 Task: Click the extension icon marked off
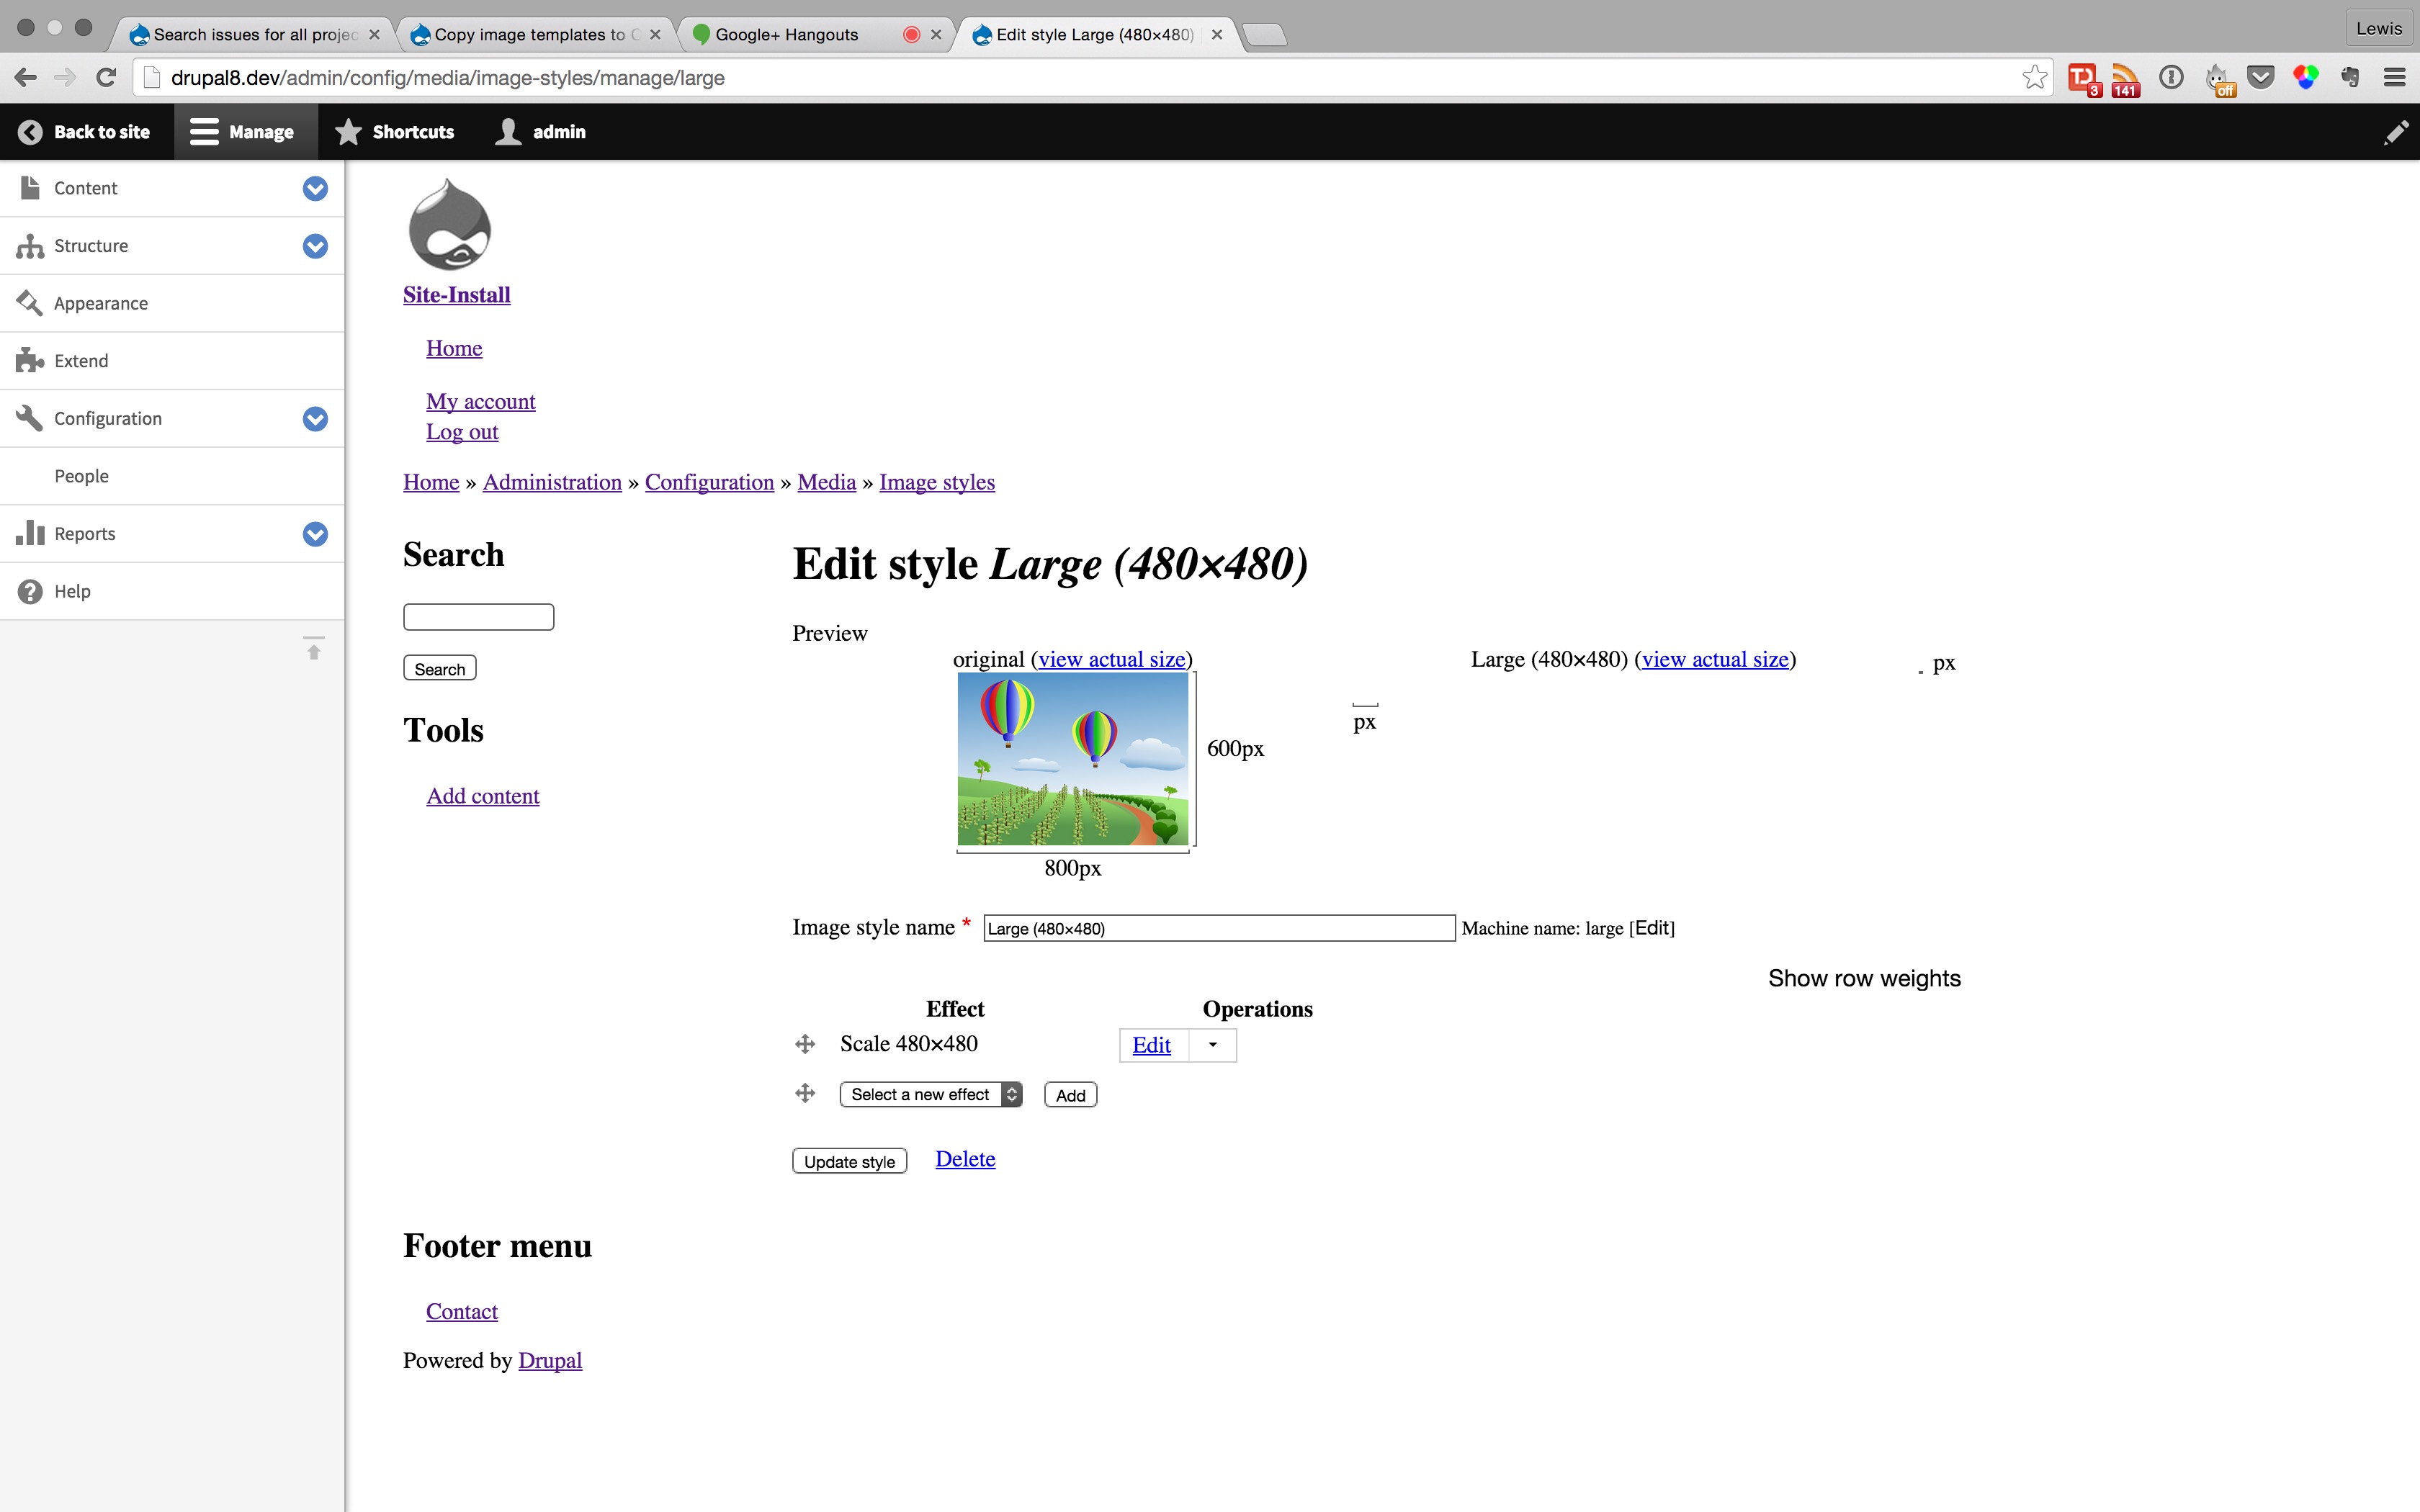(2219, 80)
